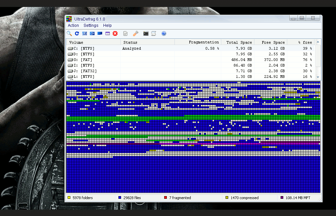
Task: Click the Analyze magnifying glass icon
Action: tap(69, 33)
